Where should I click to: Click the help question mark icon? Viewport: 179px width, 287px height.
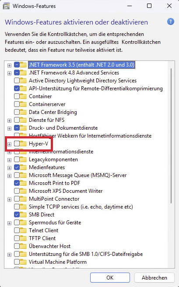click(170, 22)
